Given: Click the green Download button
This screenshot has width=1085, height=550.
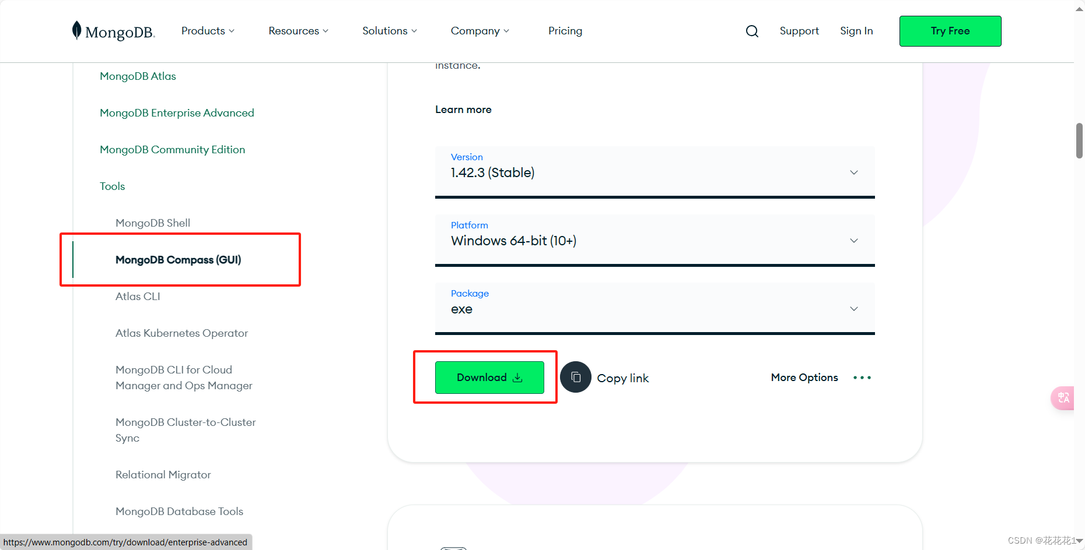Looking at the screenshot, I should pyautogui.click(x=489, y=378).
